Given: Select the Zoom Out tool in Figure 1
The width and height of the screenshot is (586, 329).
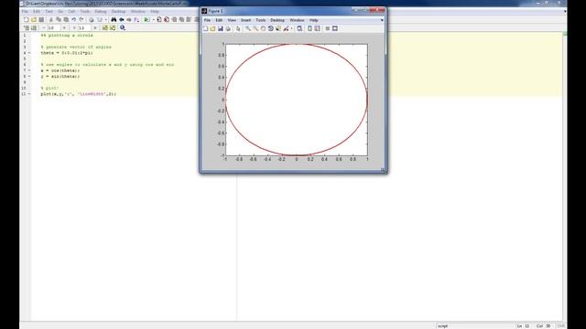Looking at the screenshot, I should [x=255, y=28].
